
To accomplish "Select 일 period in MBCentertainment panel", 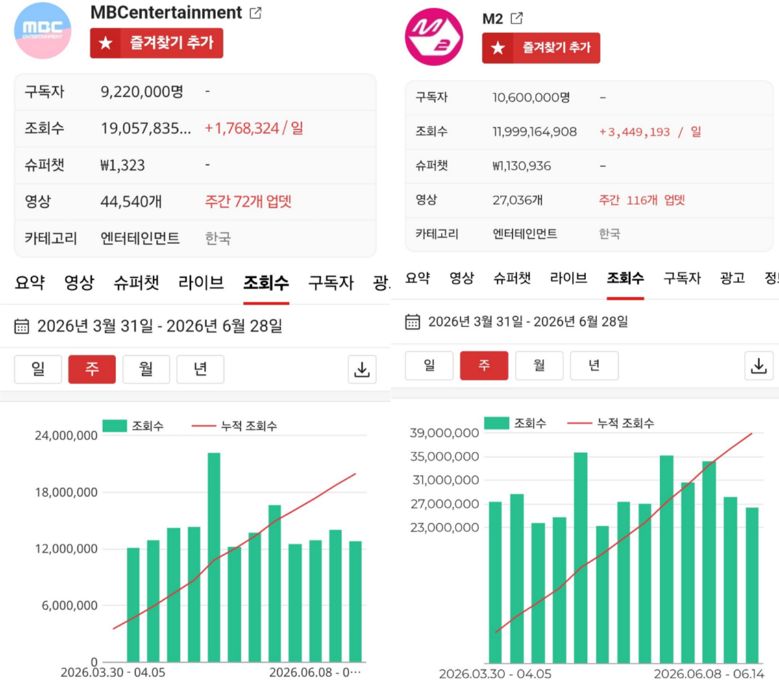I will (38, 369).
